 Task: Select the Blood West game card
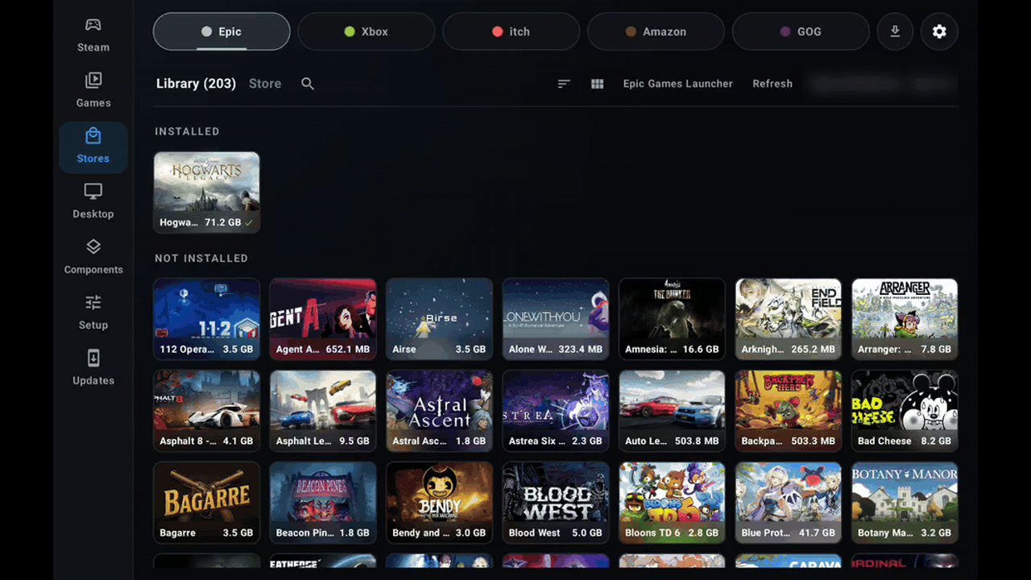click(556, 503)
